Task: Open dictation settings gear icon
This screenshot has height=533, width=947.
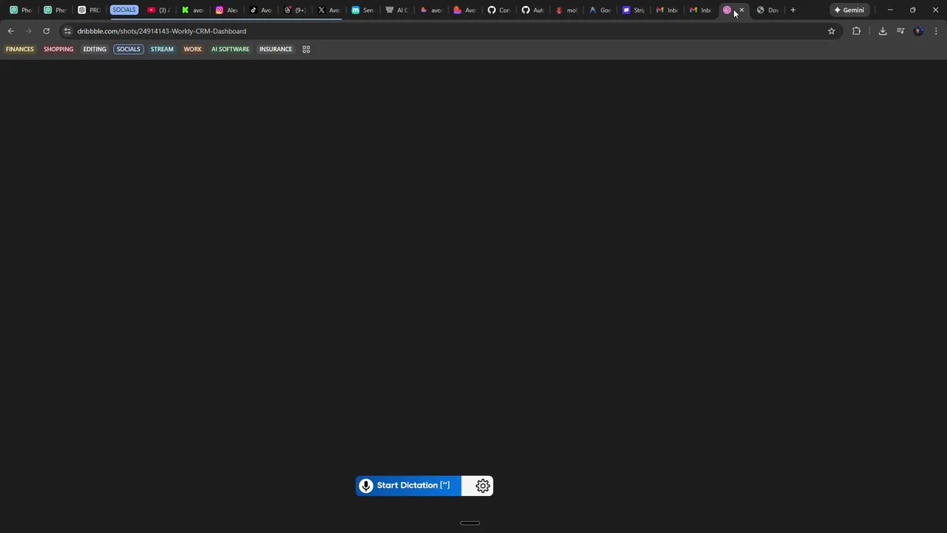Action: click(x=482, y=486)
